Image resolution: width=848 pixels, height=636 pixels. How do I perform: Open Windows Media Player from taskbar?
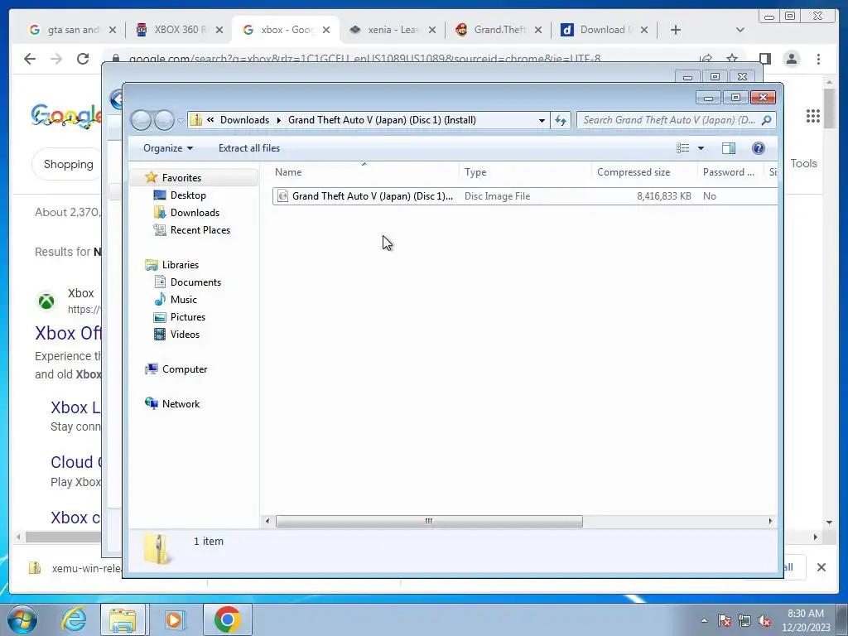coord(174,619)
